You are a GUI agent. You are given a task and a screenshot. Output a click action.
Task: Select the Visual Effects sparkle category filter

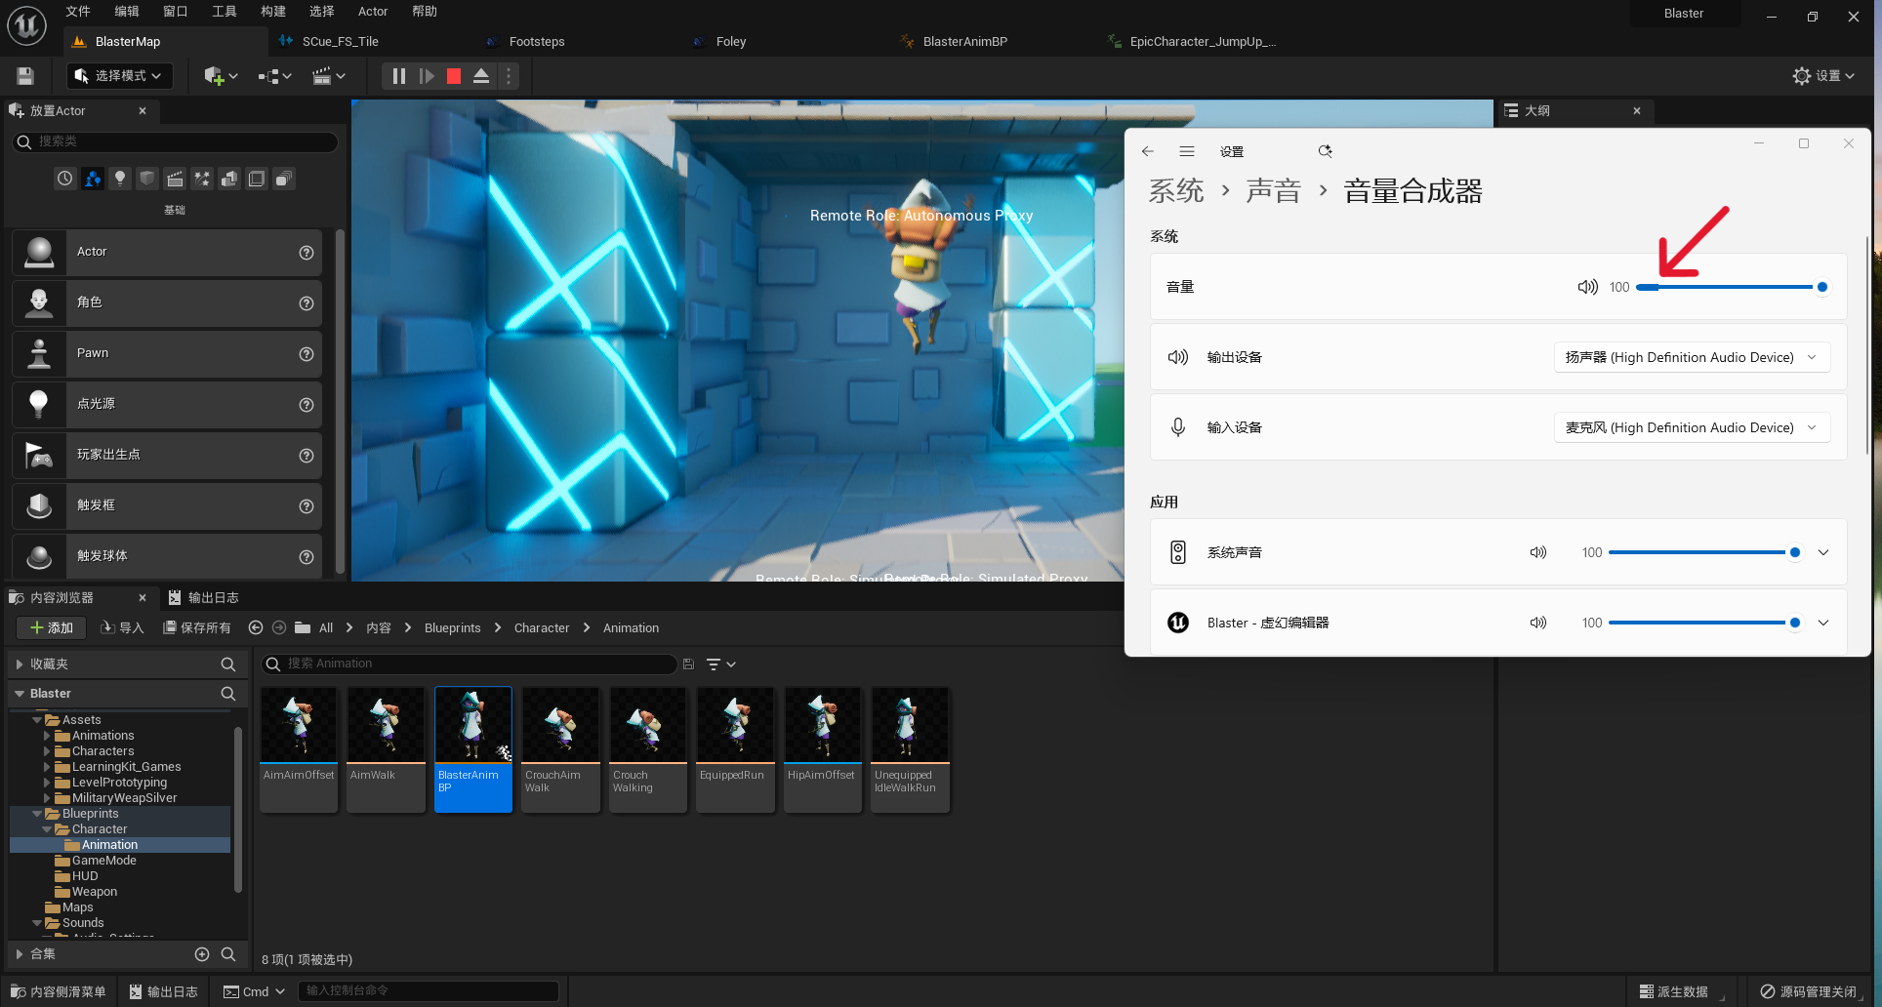pyautogui.click(x=202, y=179)
